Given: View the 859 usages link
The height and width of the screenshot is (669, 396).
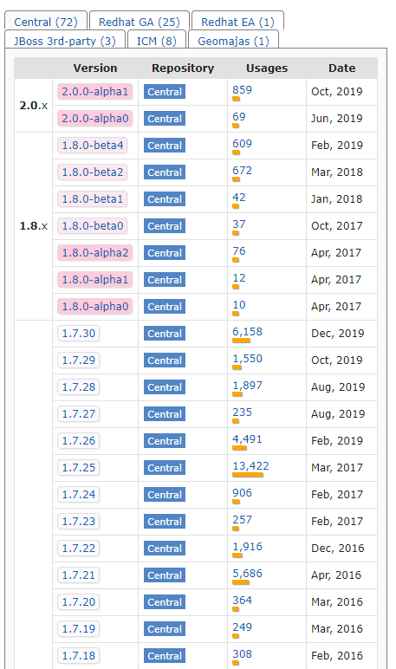Looking at the screenshot, I should 242,90.
